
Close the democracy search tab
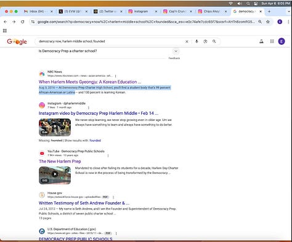coord(261,12)
